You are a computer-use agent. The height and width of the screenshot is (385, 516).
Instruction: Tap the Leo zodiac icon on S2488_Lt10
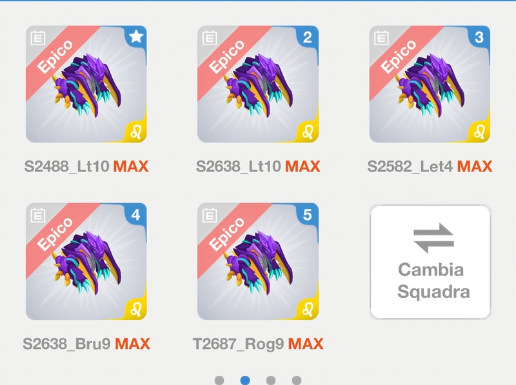(x=136, y=132)
